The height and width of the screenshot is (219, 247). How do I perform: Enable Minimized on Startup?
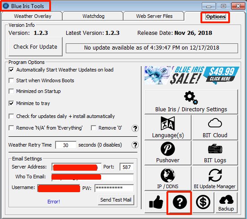pos(11,91)
